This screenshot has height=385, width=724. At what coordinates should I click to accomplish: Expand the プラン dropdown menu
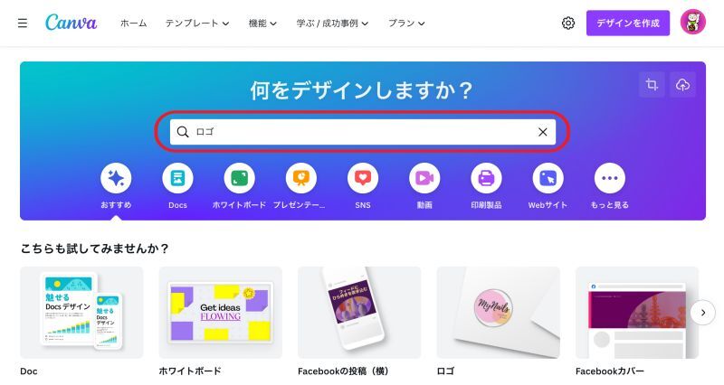coord(406,23)
